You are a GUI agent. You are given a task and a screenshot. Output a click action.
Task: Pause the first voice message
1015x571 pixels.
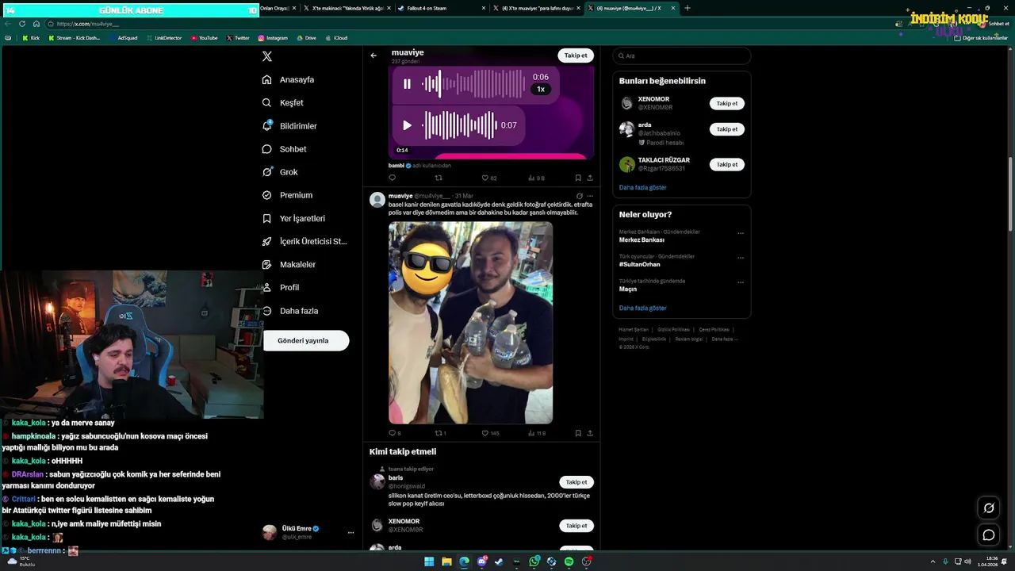click(407, 83)
